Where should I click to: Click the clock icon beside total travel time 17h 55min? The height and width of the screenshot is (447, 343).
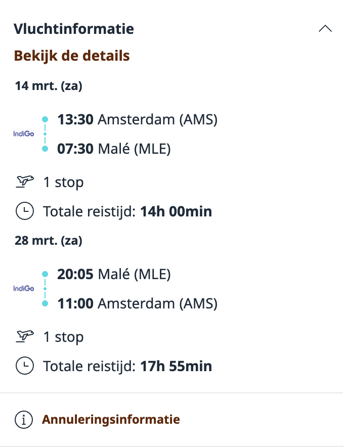click(25, 366)
